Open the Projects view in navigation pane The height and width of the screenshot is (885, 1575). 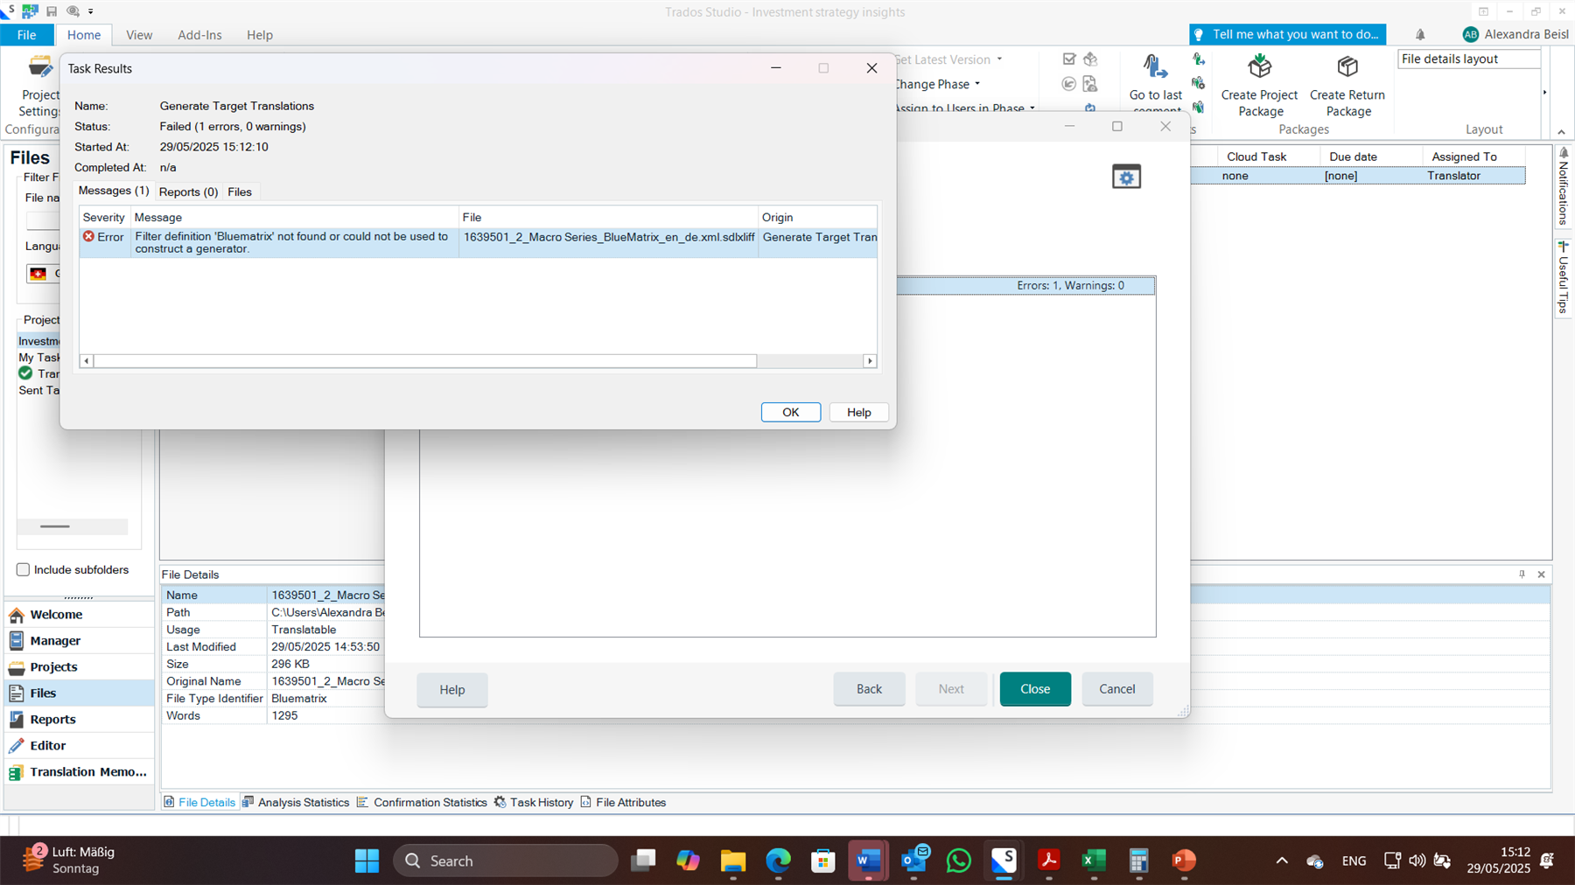(79, 667)
